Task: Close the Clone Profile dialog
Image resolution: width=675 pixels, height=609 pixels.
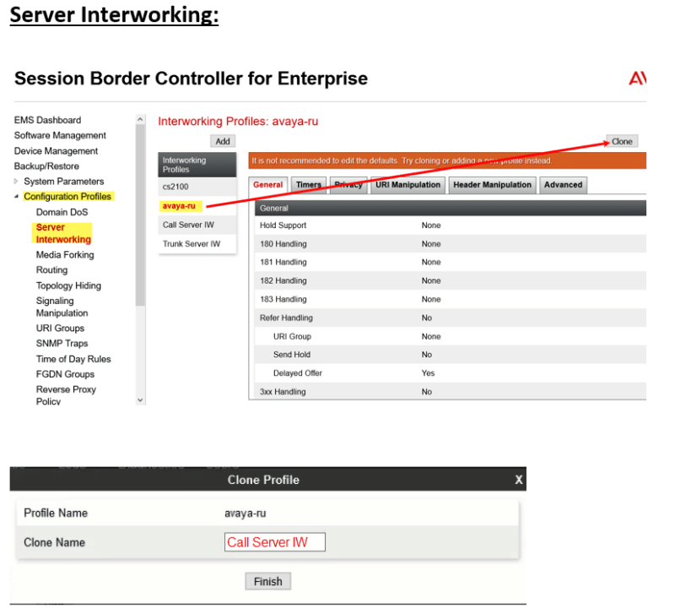Action: point(519,480)
